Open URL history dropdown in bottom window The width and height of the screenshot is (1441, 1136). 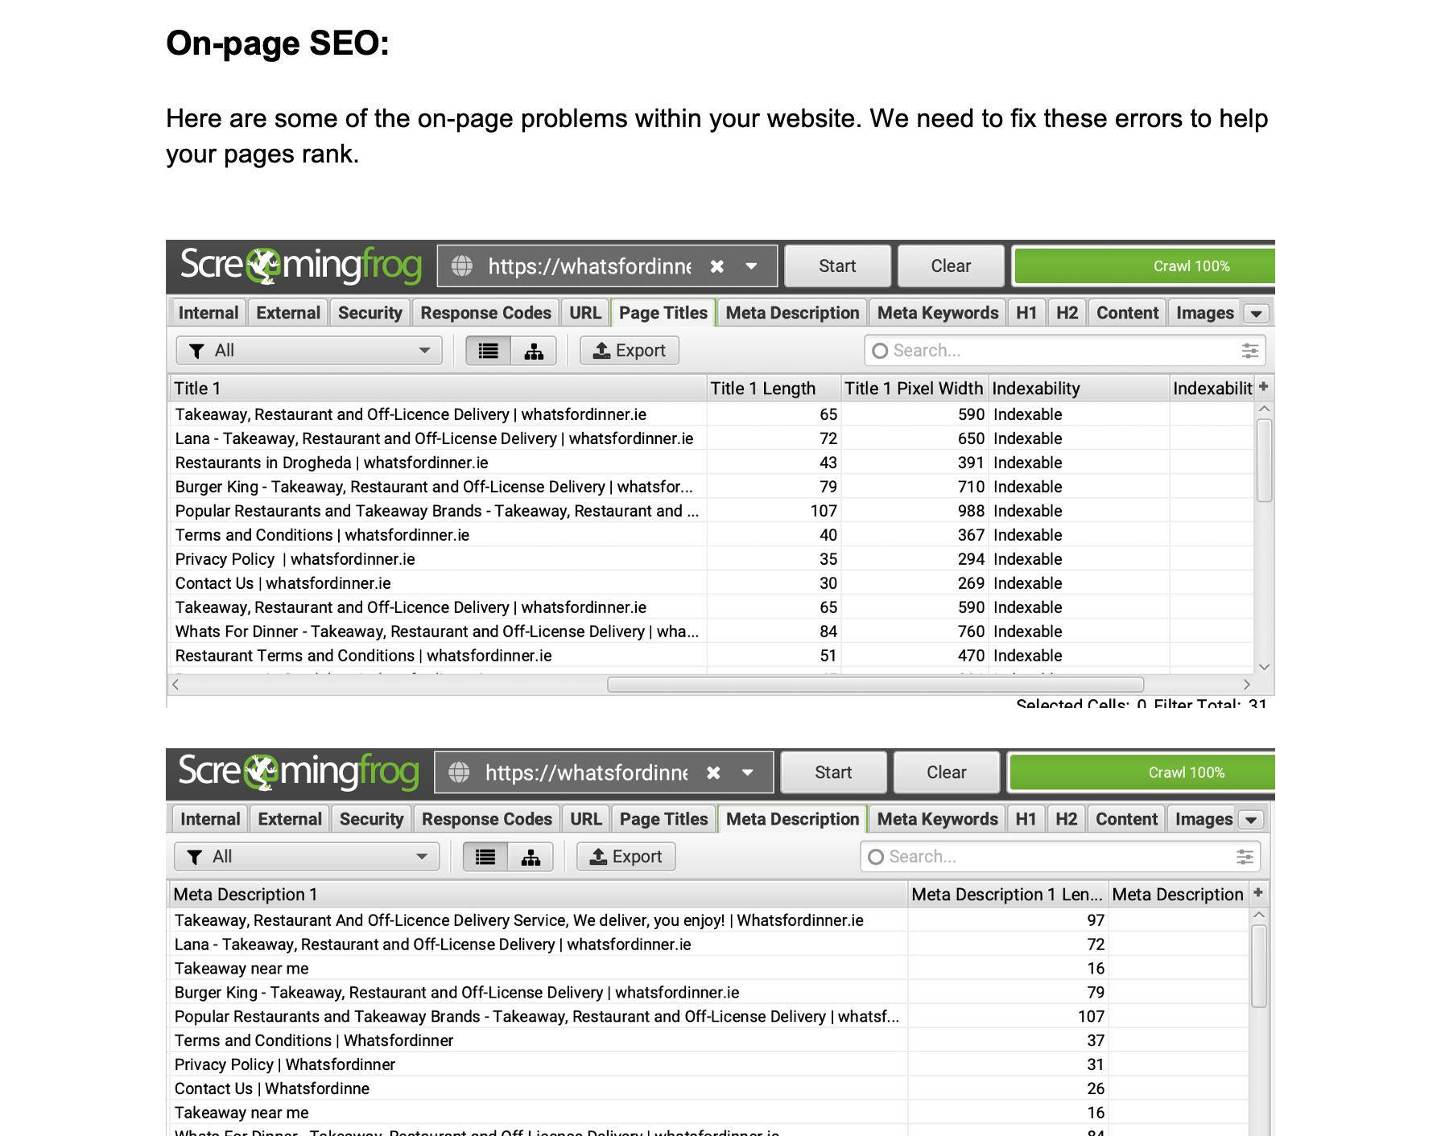click(x=748, y=772)
